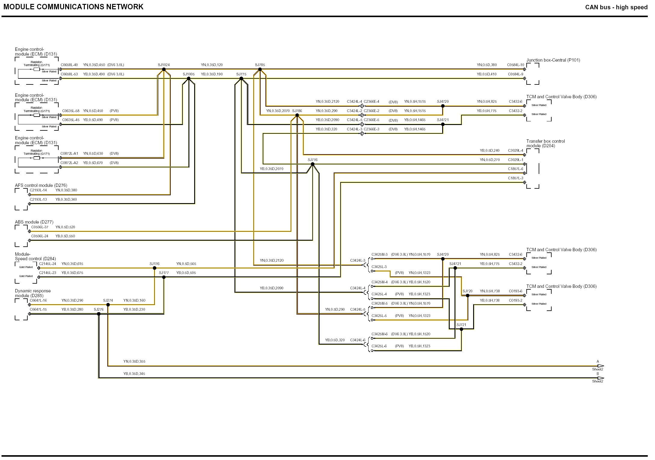Click the SJ1024 splice joint dot

click(164, 69)
